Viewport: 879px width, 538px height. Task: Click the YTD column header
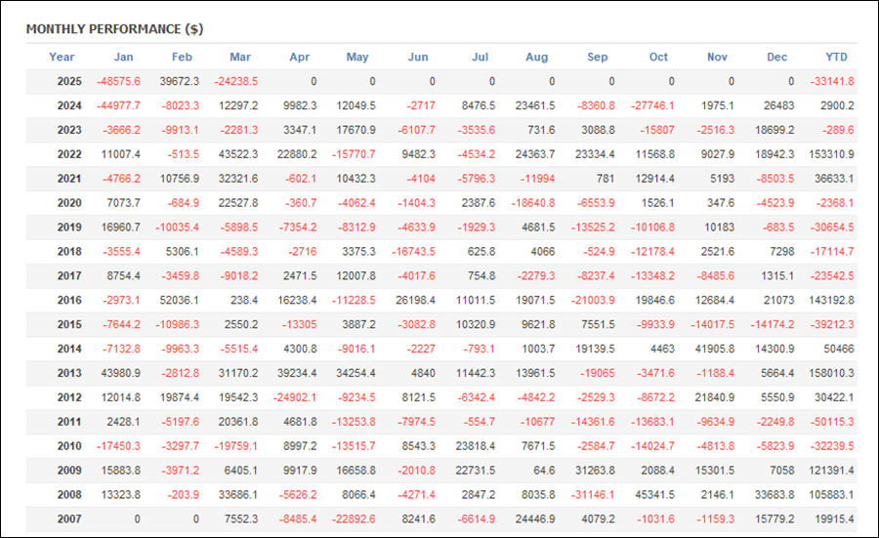point(839,57)
